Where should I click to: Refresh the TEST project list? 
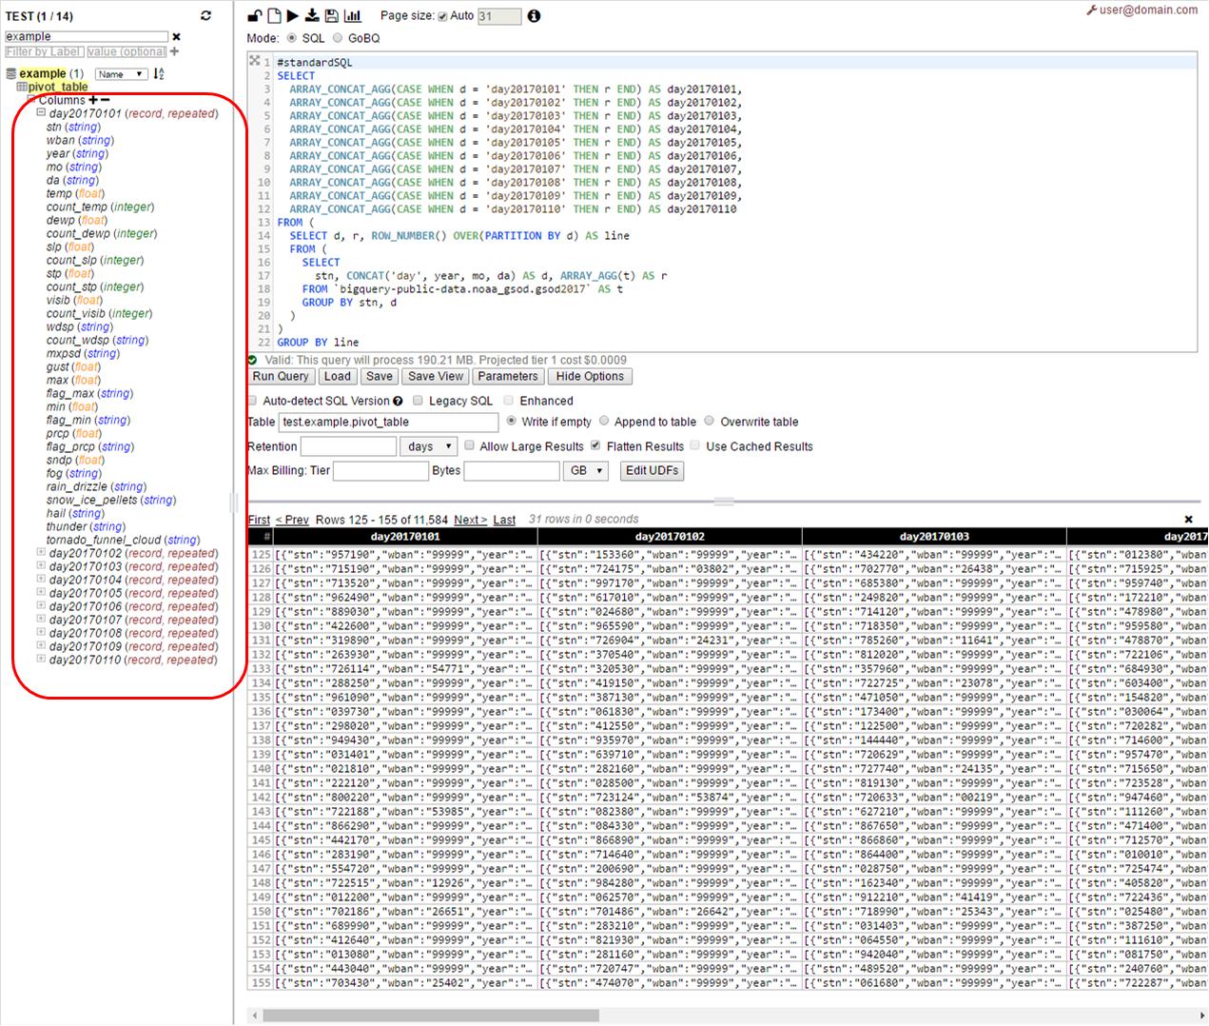[x=205, y=15]
